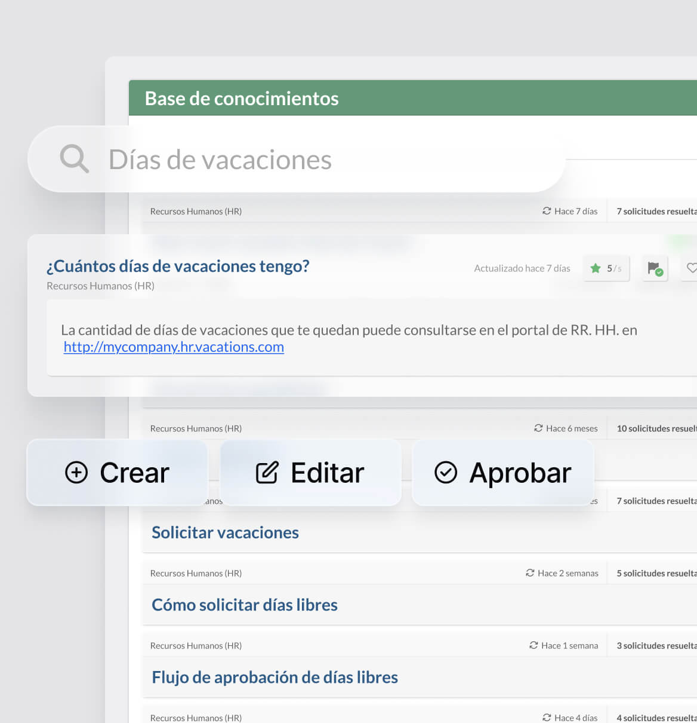697x723 pixels.
Task: Click refresh icon next to "Hace 1 semana"
Action: 533,645
